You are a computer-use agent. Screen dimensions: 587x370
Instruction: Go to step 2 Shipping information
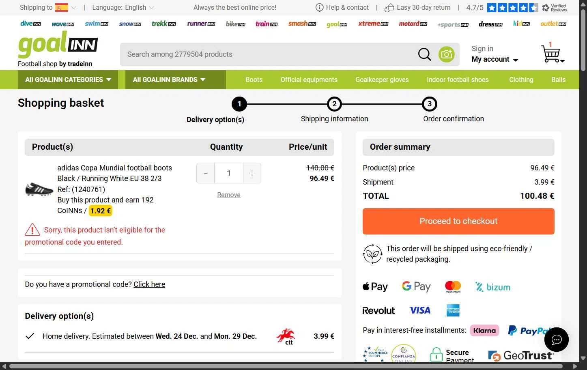pyautogui.click(x=334, y=104)
